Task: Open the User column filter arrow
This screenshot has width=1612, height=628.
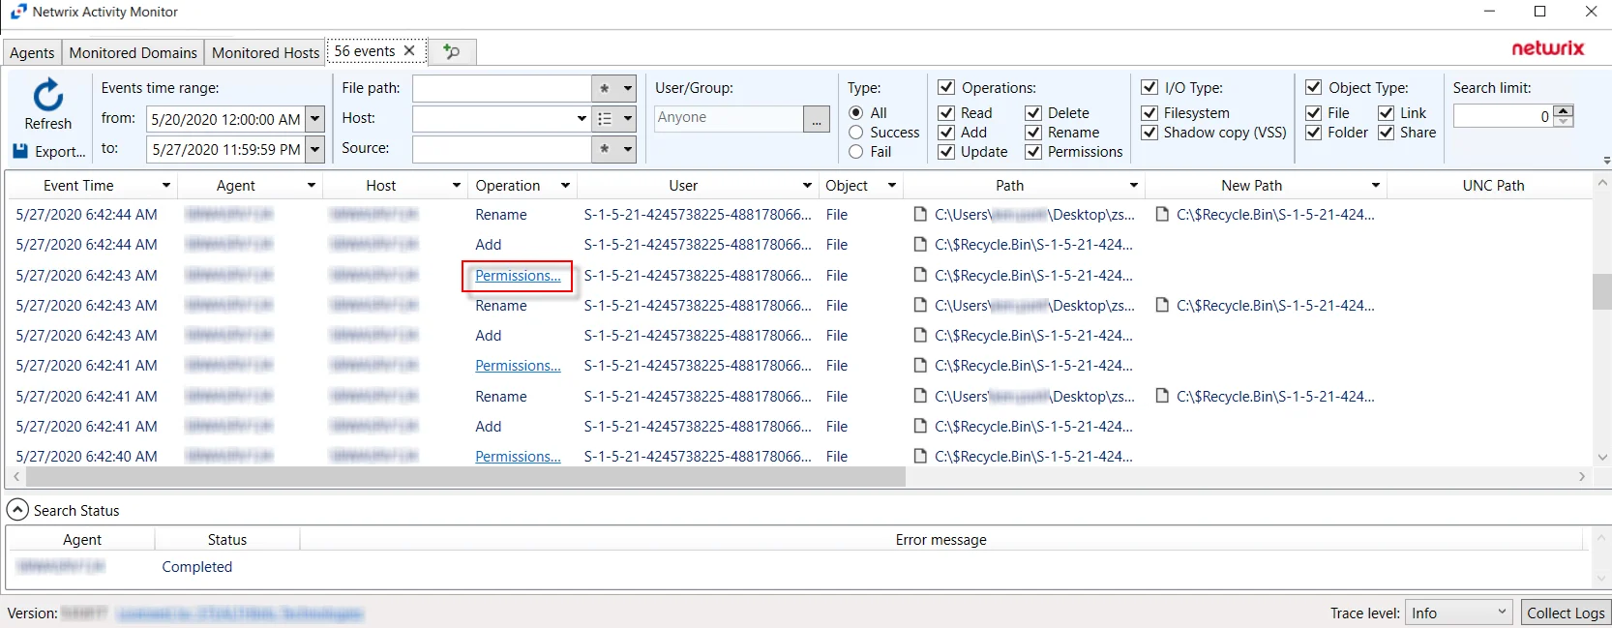Action: pyautogui.click(x=807, y=186)
